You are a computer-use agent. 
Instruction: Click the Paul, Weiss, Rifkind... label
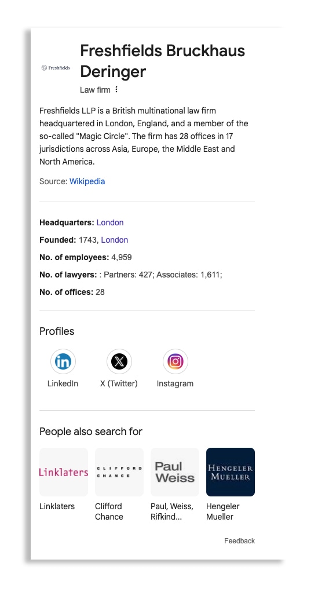[172, 511]
